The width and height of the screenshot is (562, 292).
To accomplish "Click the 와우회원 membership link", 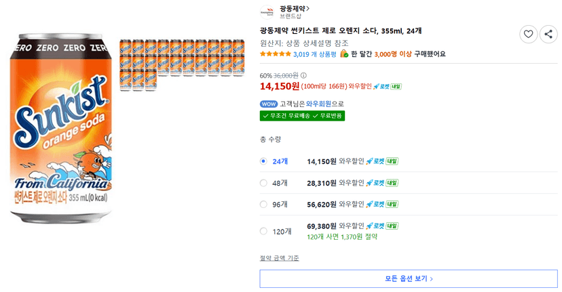I will [318, 104].
